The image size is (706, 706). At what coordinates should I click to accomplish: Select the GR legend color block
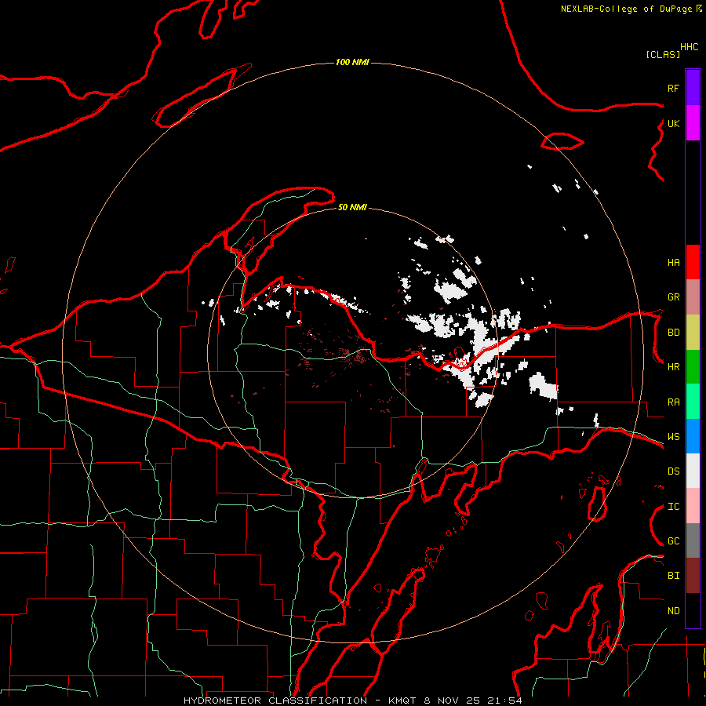[693, 297]
